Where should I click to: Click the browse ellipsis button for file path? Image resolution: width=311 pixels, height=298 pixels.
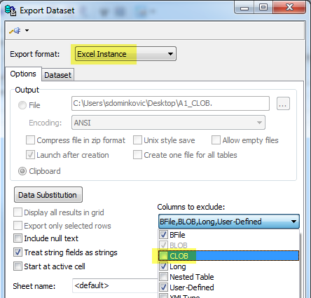point(283,103)
